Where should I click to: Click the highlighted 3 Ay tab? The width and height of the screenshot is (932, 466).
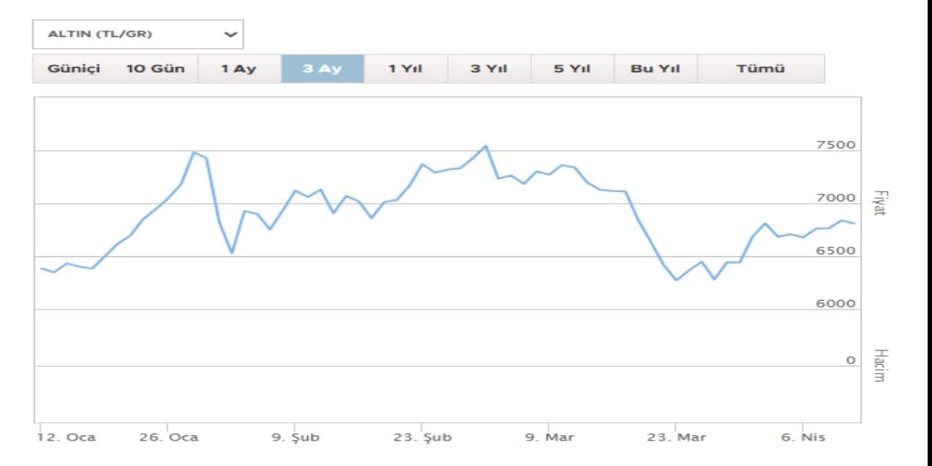[322, 69]
